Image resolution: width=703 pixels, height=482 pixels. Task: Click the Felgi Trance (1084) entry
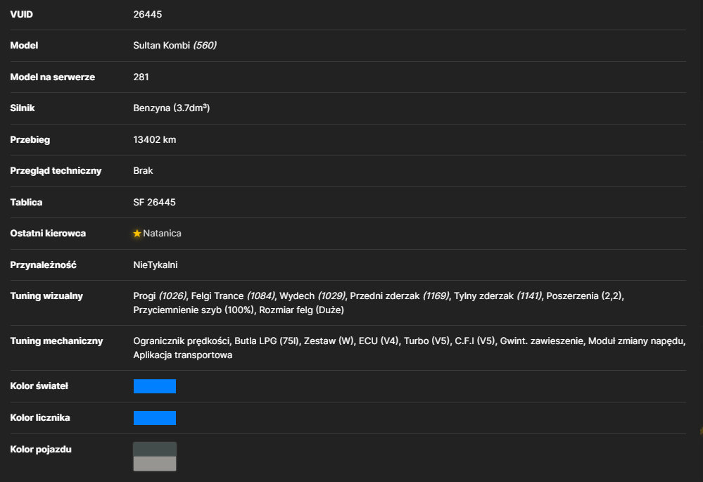coord(233,296)
